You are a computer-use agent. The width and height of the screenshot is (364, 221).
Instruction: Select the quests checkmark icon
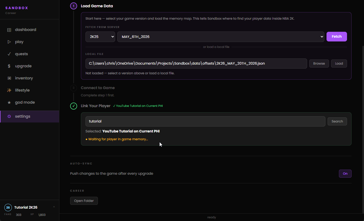(9, 54)
